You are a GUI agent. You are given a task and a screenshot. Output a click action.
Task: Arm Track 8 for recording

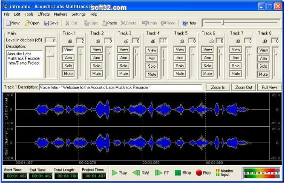pos(263,58)
